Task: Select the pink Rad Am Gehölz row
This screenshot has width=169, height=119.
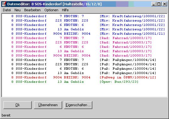Action: pos(84,51)
